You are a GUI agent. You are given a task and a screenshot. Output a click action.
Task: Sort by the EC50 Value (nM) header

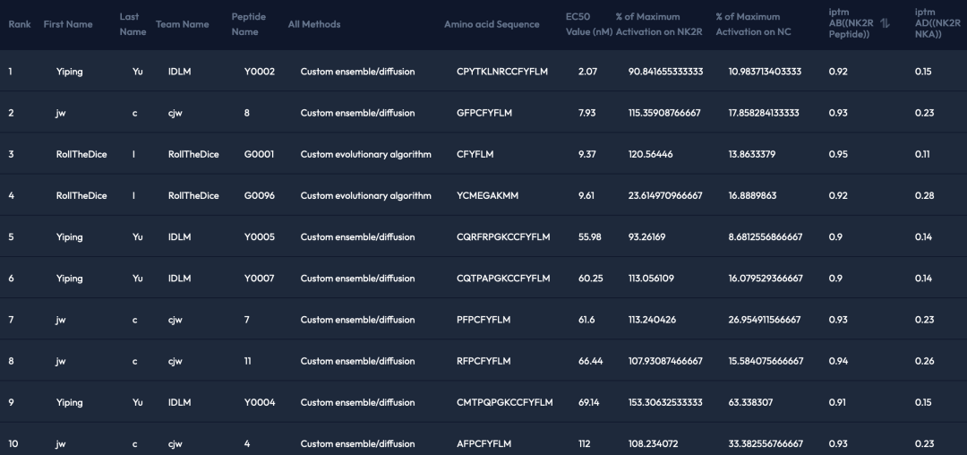coord(589,24)
